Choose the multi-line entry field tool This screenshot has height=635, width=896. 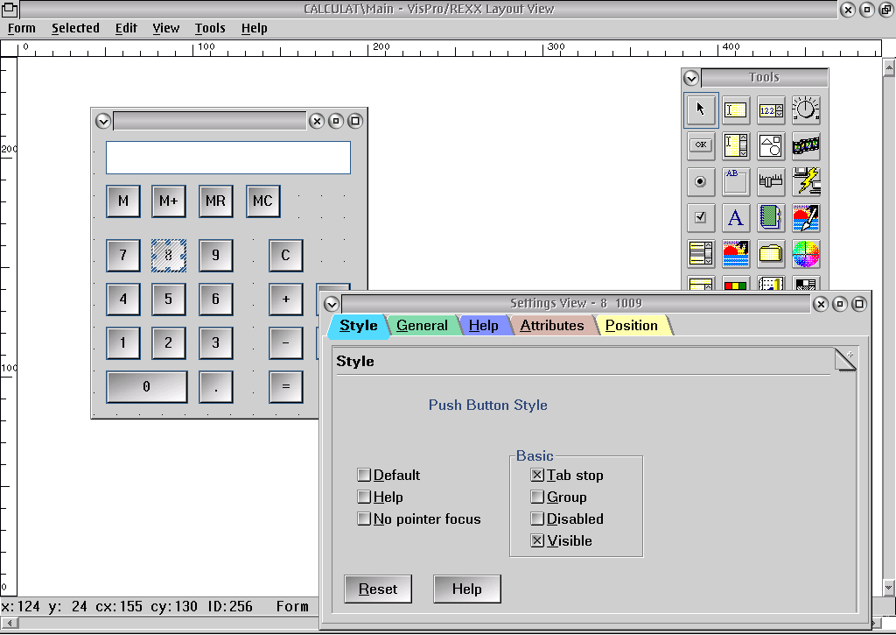735,145
